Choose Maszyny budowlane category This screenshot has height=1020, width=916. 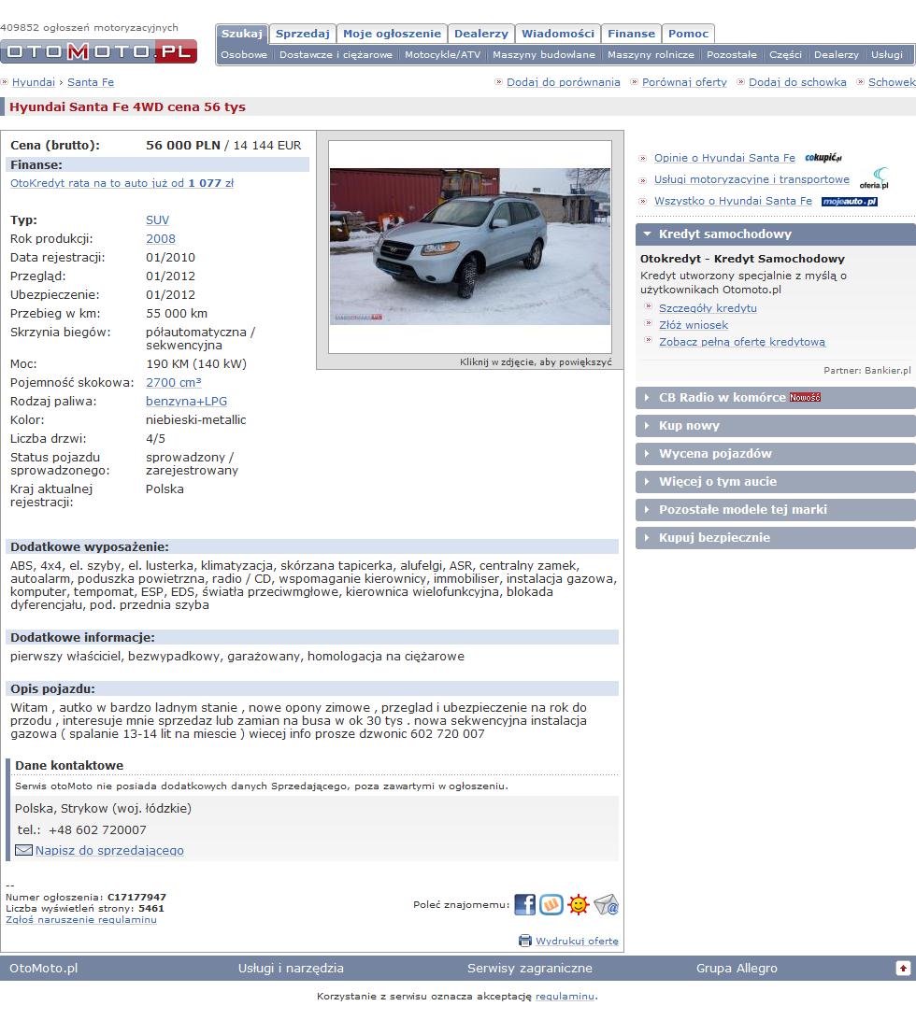click(544, 54)
